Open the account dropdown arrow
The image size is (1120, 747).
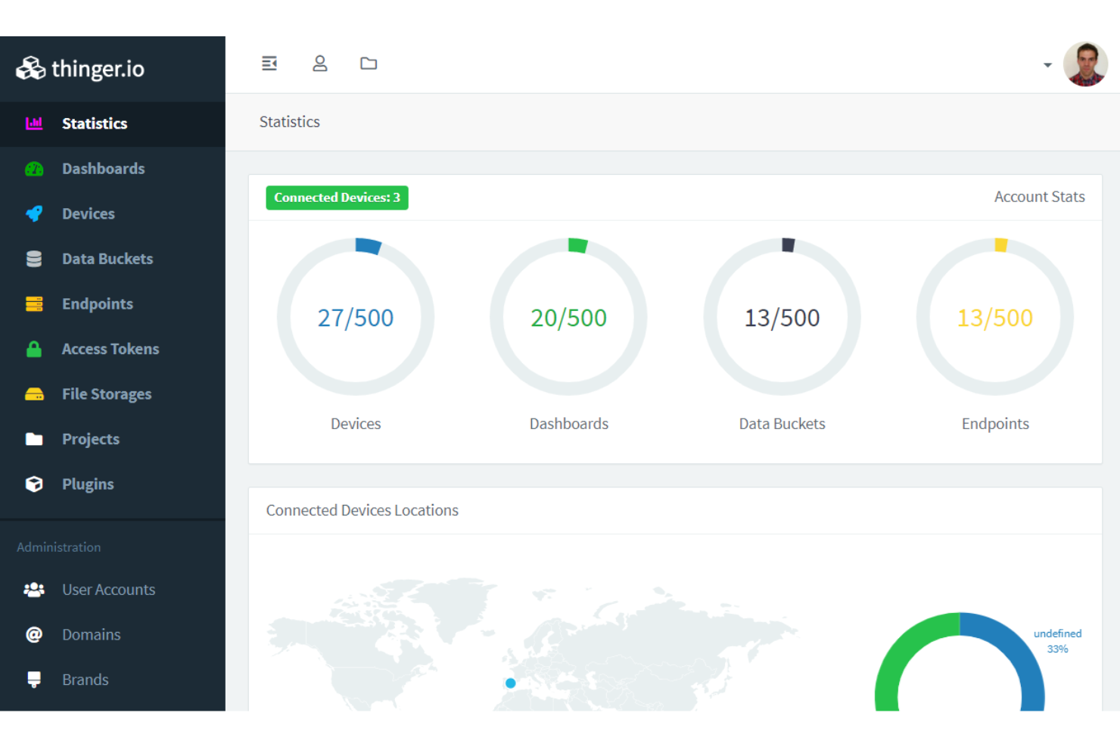pyautogui.click(x=1047, y=65)
